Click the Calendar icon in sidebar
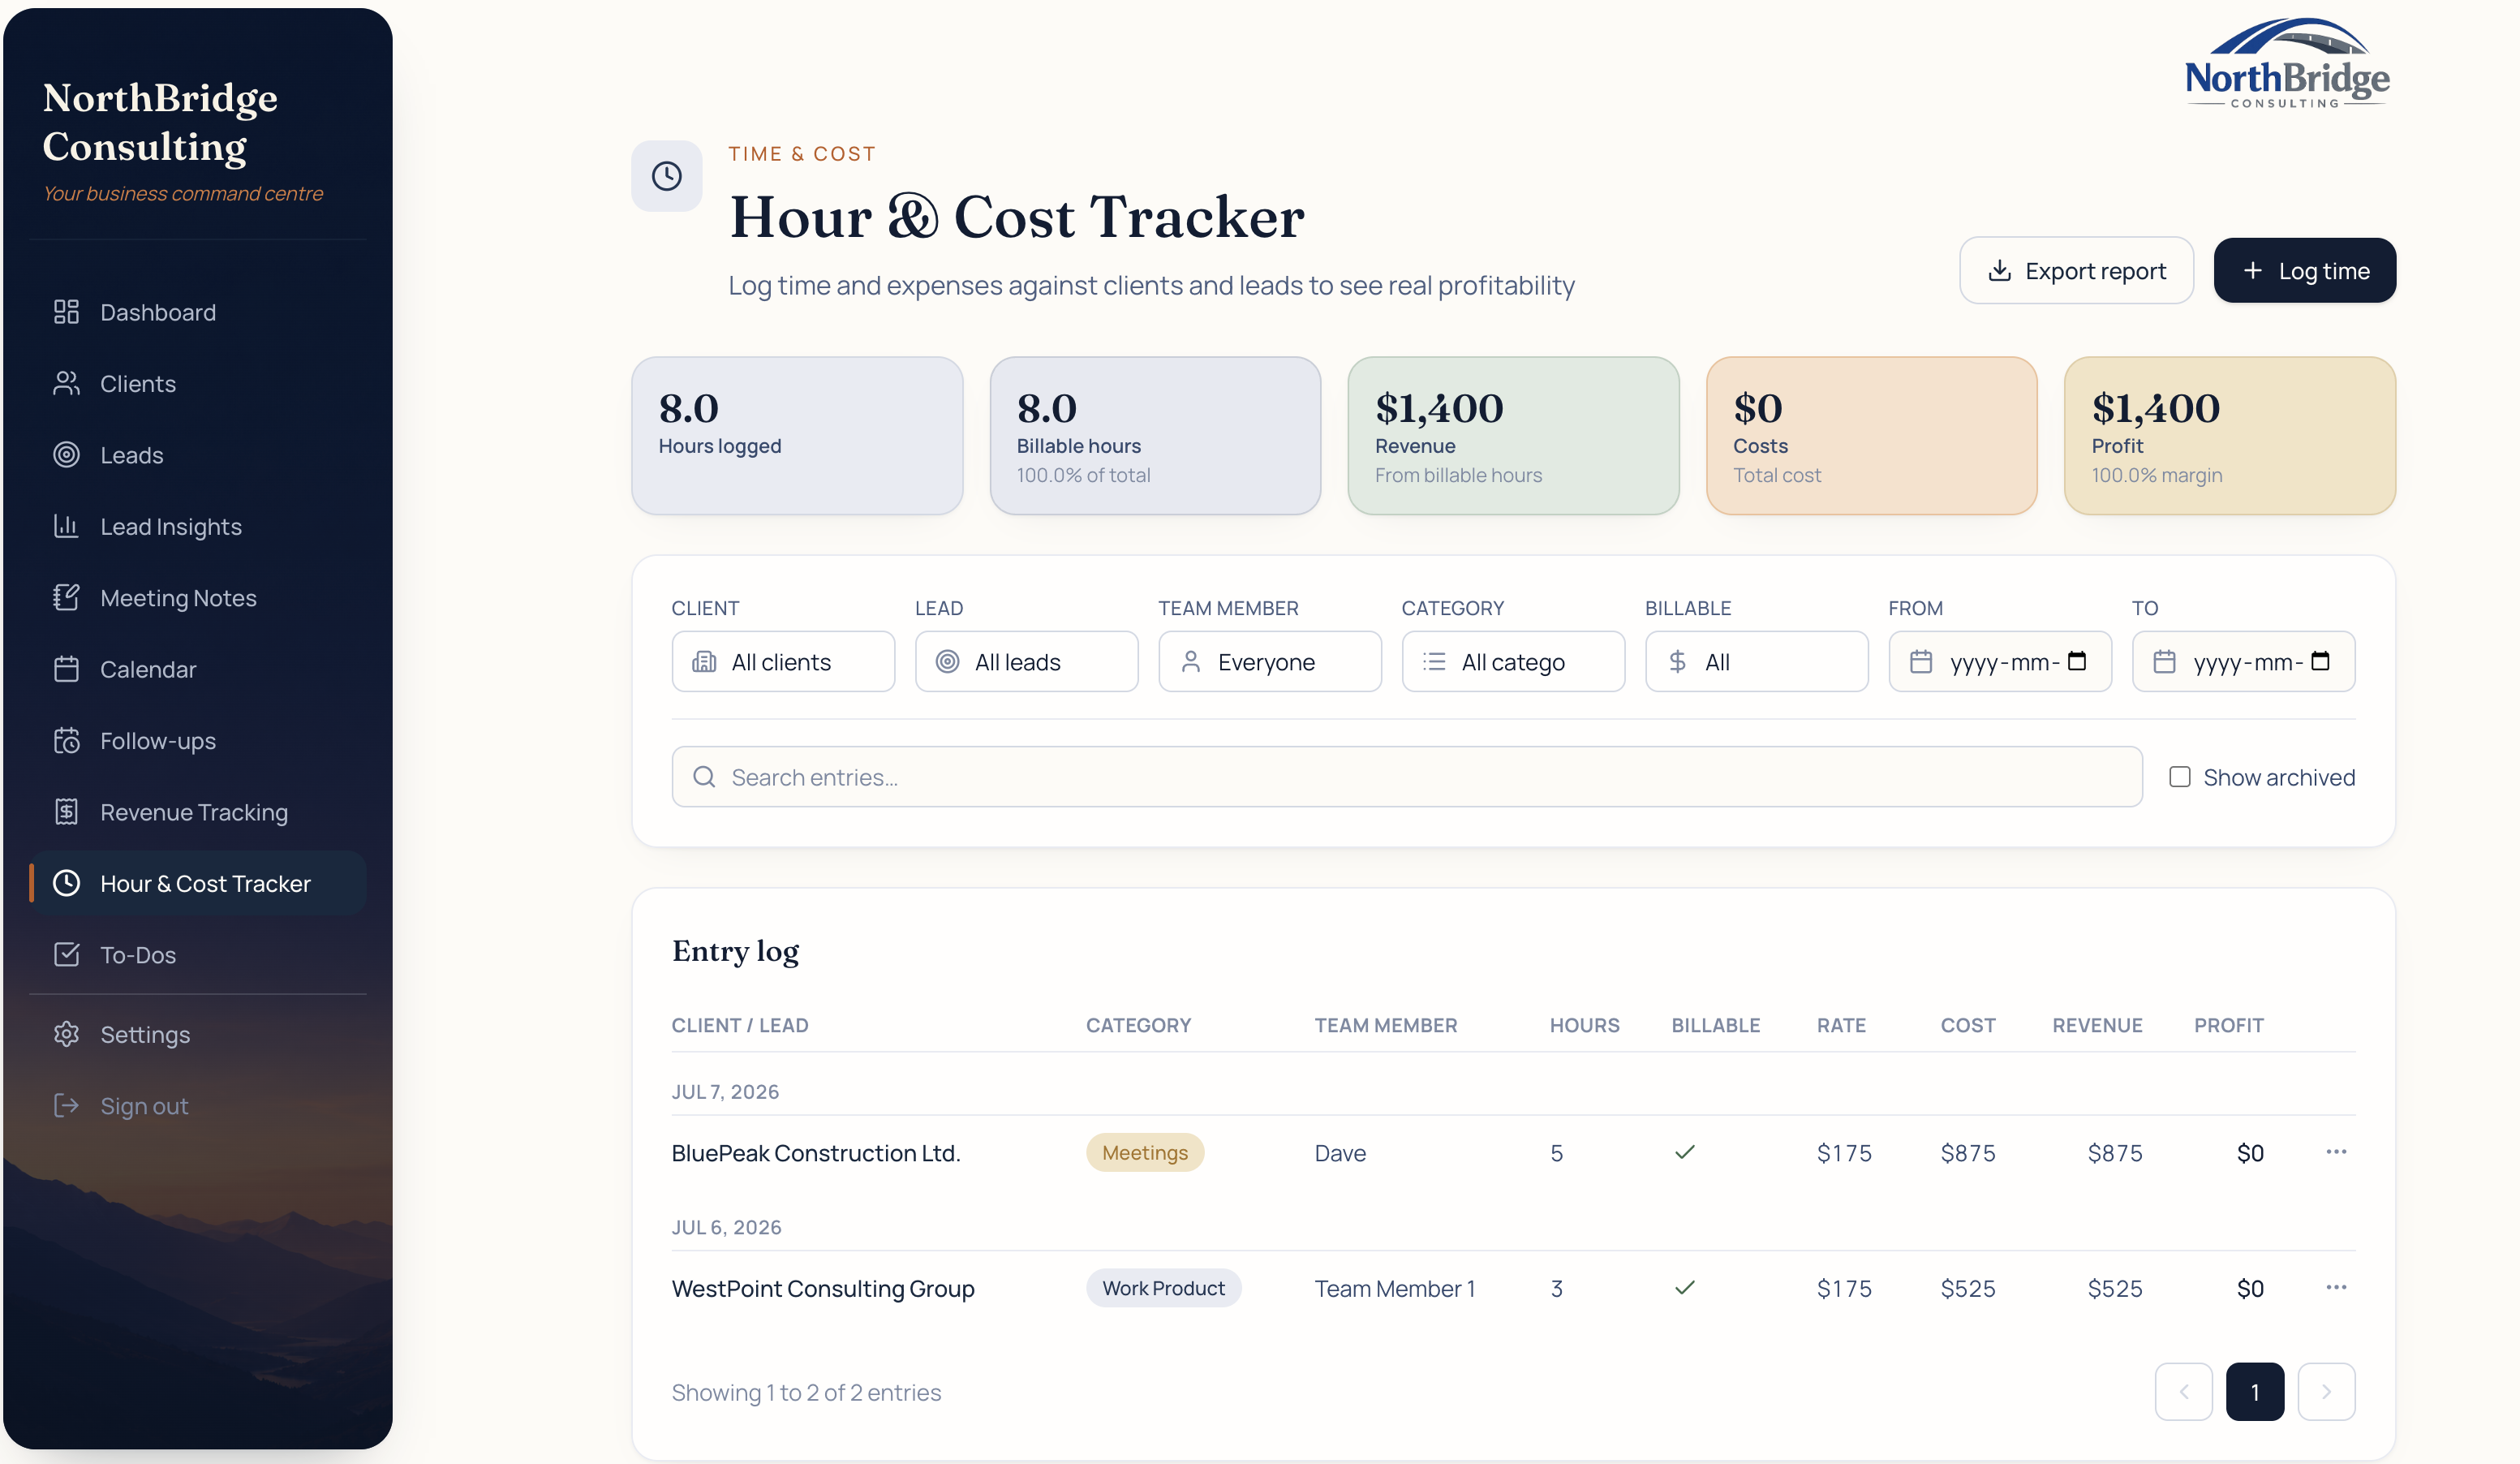 click(x=66, y=669)
